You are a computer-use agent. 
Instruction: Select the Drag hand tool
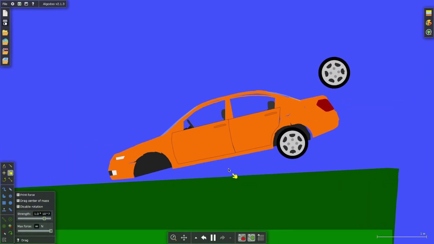coord(10,173)
